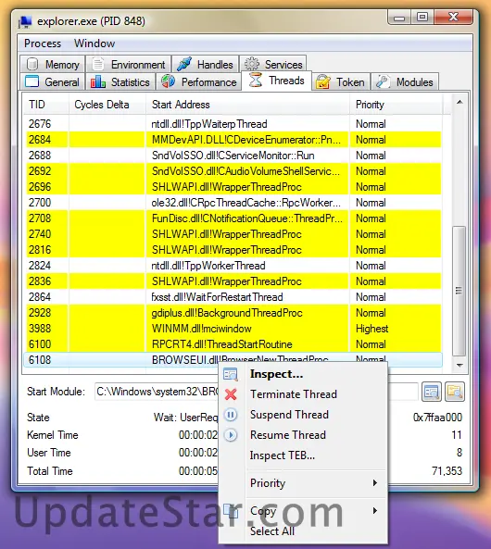
Task: Switch to the Statistics tab
Action: coord(120,81)
